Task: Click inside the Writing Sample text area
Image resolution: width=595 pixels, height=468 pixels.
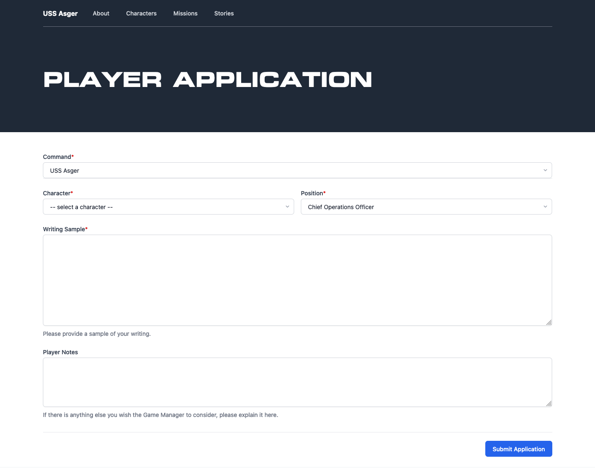Action: tap(297, 280)
